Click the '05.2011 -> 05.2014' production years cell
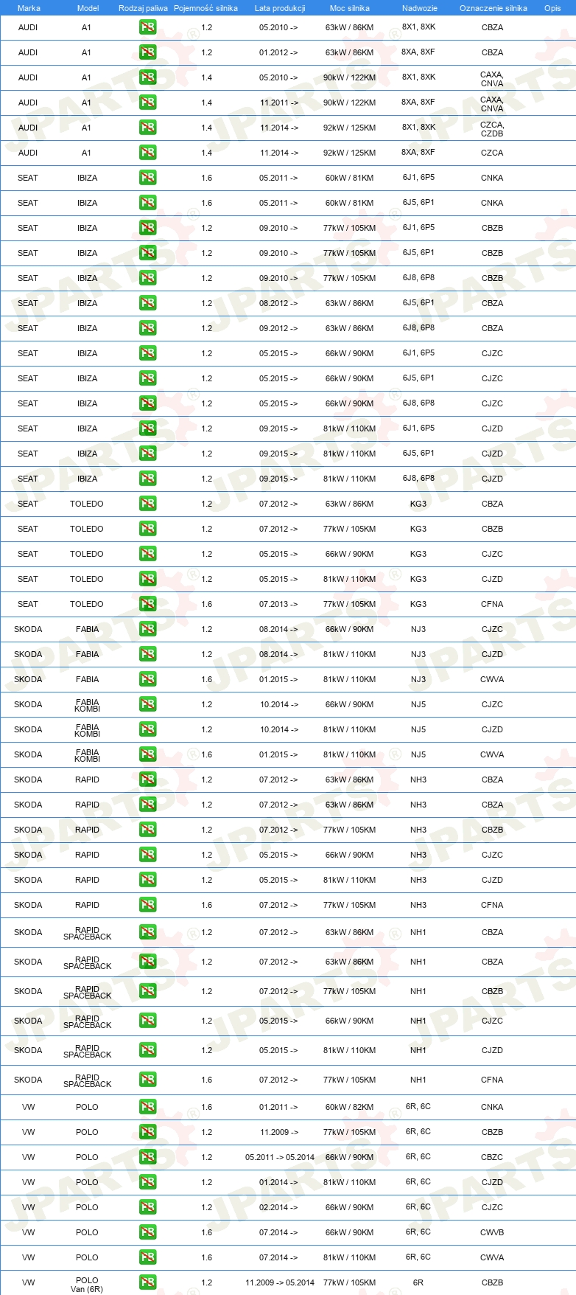Viewport: 576px width, 1295px height. pos(280,1157)
